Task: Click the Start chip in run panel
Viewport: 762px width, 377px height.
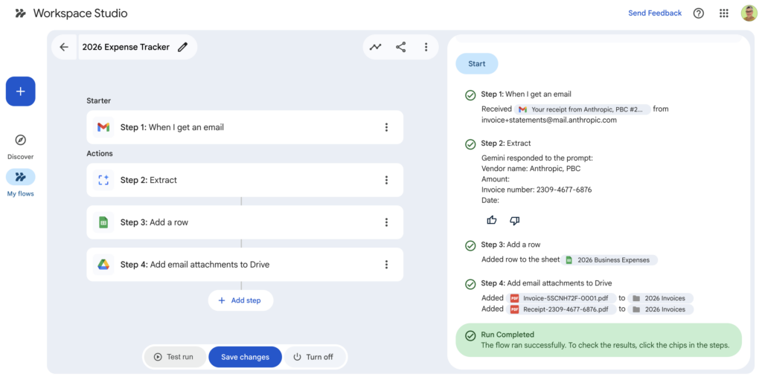Action: point(477,64)
